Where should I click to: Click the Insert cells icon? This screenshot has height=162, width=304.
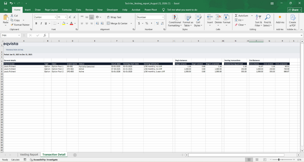[x=210, y=17]
